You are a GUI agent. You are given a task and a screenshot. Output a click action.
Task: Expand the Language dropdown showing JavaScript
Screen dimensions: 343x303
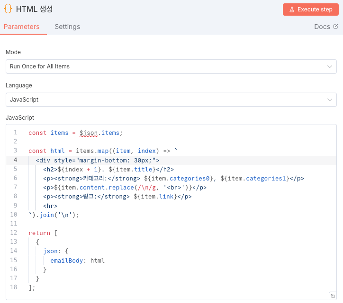(171, 100)
